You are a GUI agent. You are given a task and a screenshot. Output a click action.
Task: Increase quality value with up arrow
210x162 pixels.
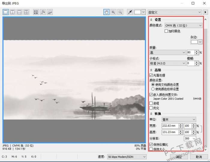(x=196, y=51)
